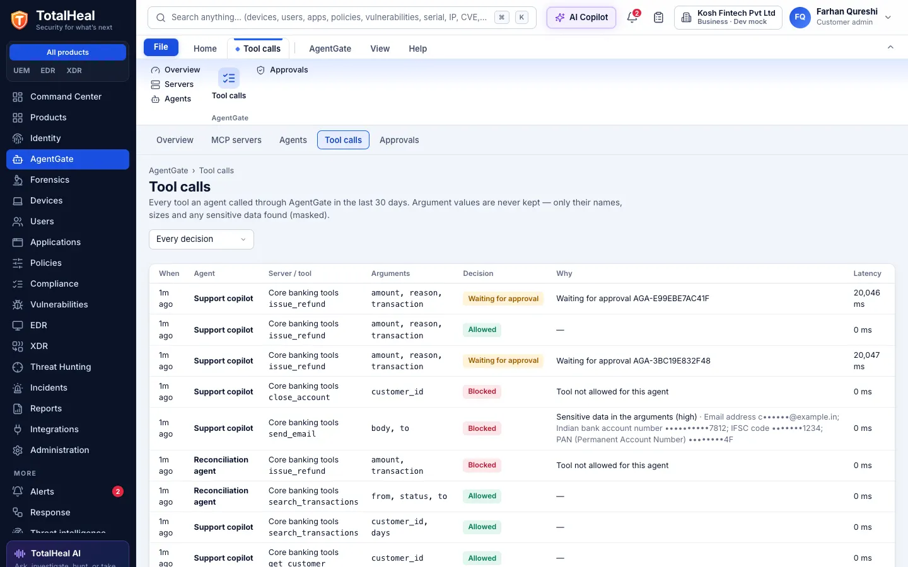908x567 pixels.
Task: Open Threat Hunting radar icon
Action: tap(18, 367)
